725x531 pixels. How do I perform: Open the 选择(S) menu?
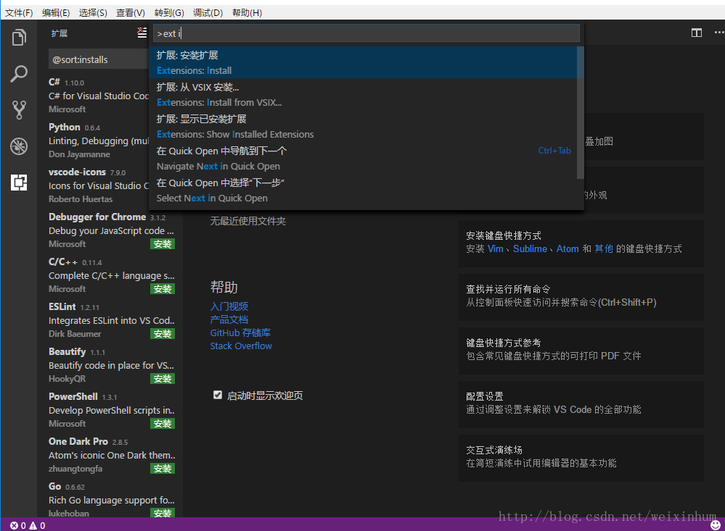coord(93,12)
